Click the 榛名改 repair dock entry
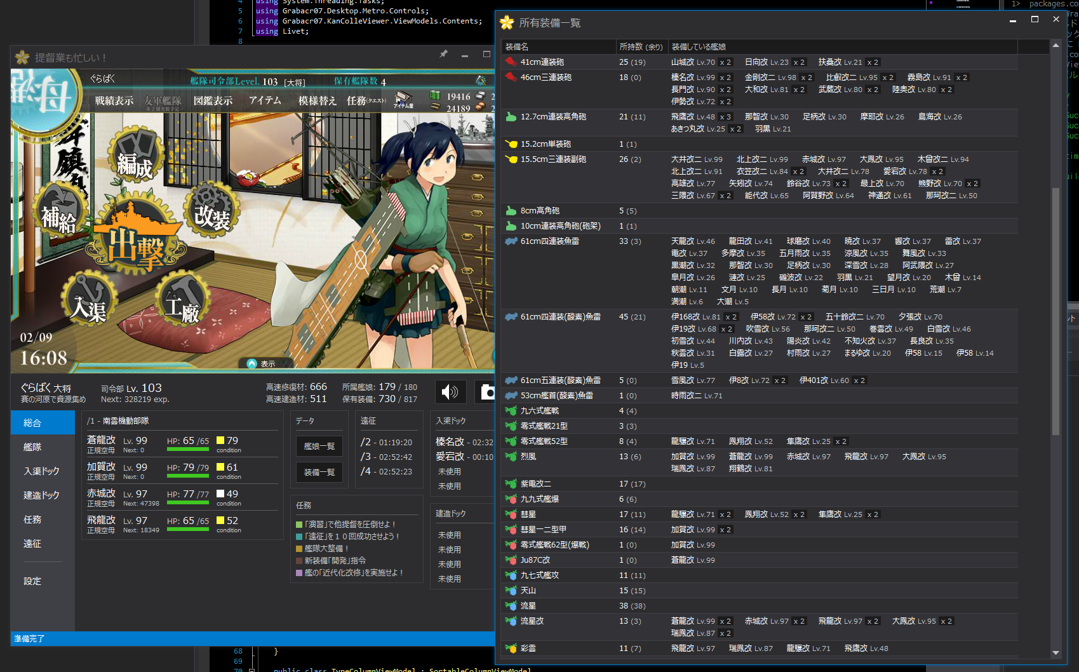 464,442
